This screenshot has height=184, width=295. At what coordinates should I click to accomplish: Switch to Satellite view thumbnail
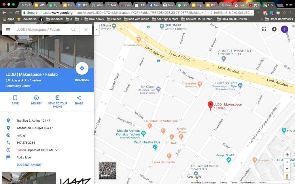[x=108, y=170]
